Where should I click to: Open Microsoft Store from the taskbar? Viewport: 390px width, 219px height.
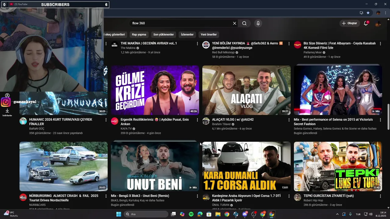click(209, 214)
